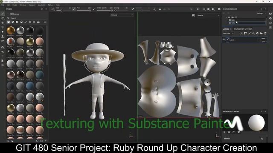The height and width of the screenshot is (153, 273).
Task: Open the Python menu
Action: [x=51, y=5]
